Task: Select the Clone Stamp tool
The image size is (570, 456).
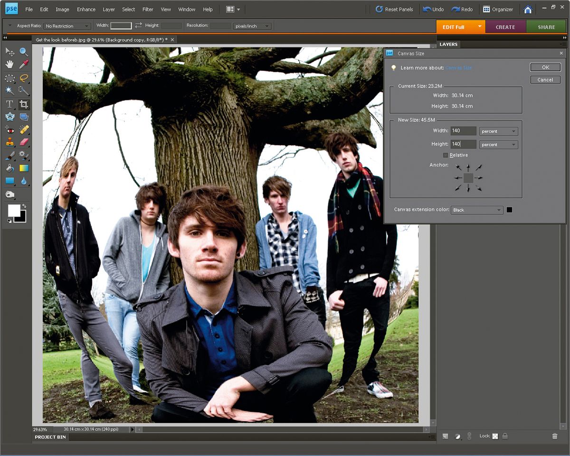Action: (x=9, y=143)
